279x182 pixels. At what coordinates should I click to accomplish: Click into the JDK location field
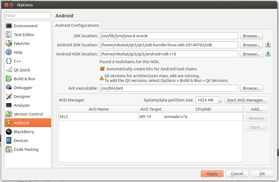click(169, 36)
